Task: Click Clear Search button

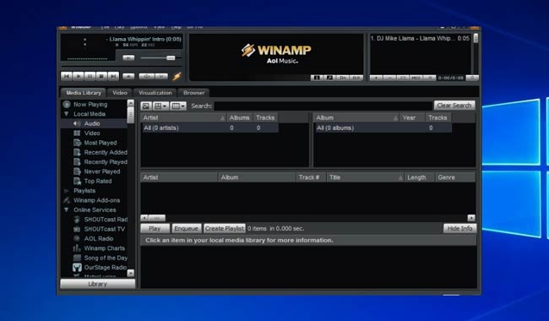Action: [x=454, y=106]
